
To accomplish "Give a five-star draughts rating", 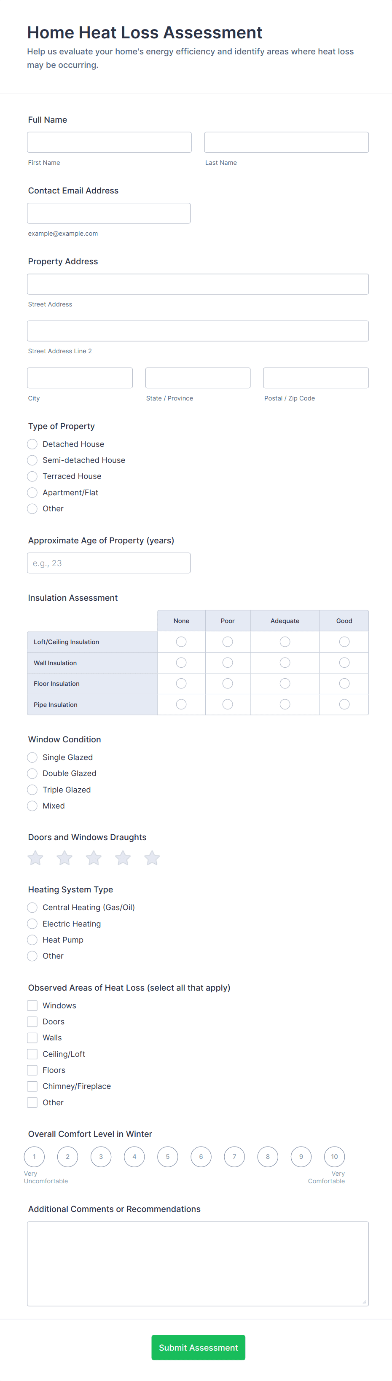I will coord(152,858).
